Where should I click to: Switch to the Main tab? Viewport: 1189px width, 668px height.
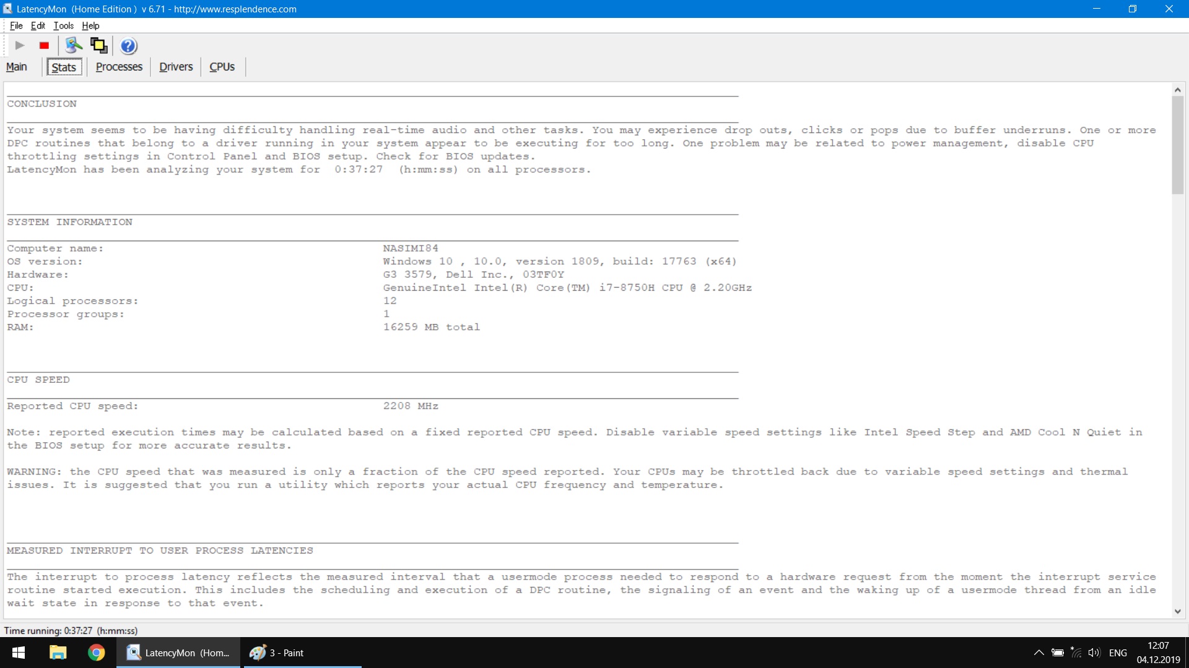pyautogui.click(x=17, y=67)
